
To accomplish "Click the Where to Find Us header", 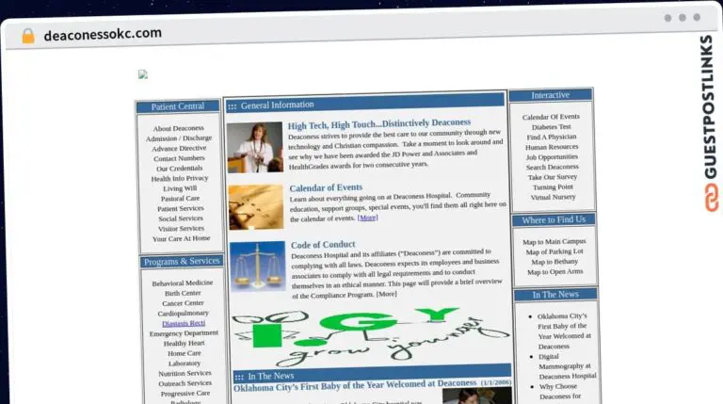I will (554, 220).
